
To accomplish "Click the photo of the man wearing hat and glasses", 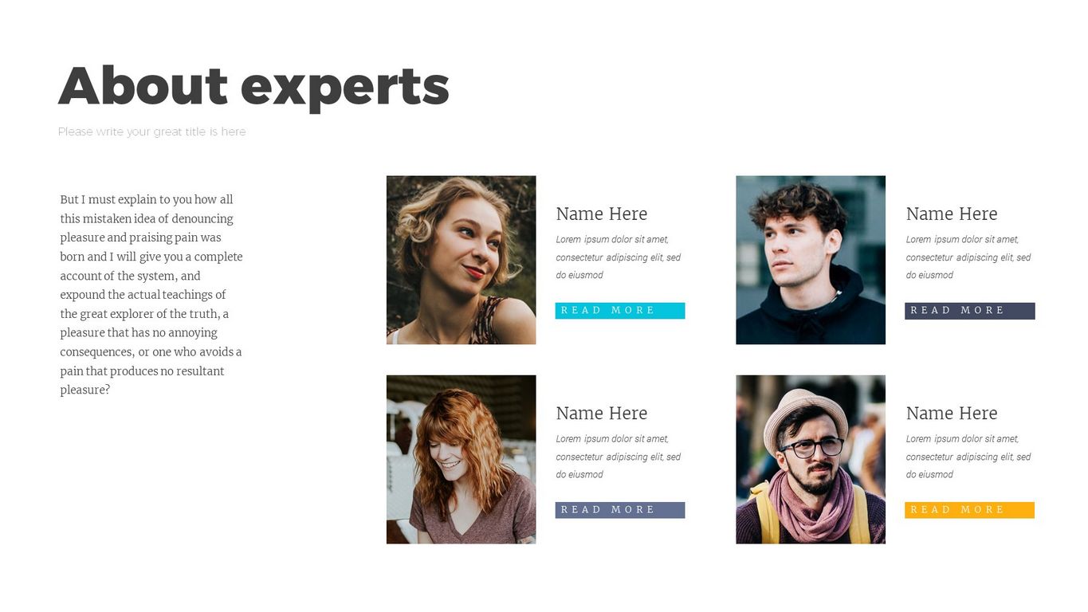I will 810,459.
